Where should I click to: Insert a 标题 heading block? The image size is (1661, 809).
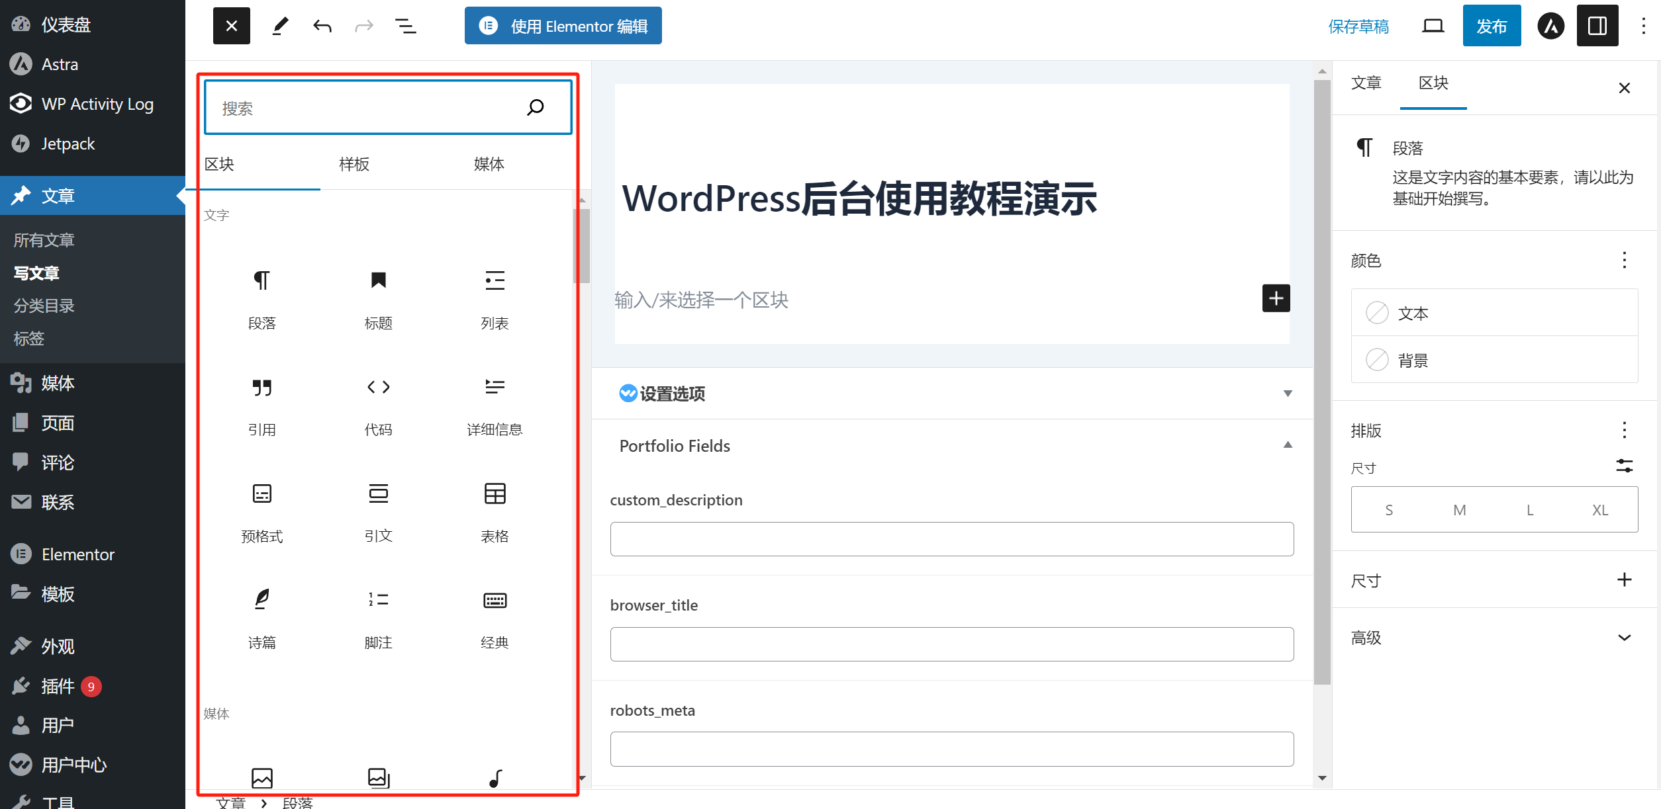coord(379,299)
